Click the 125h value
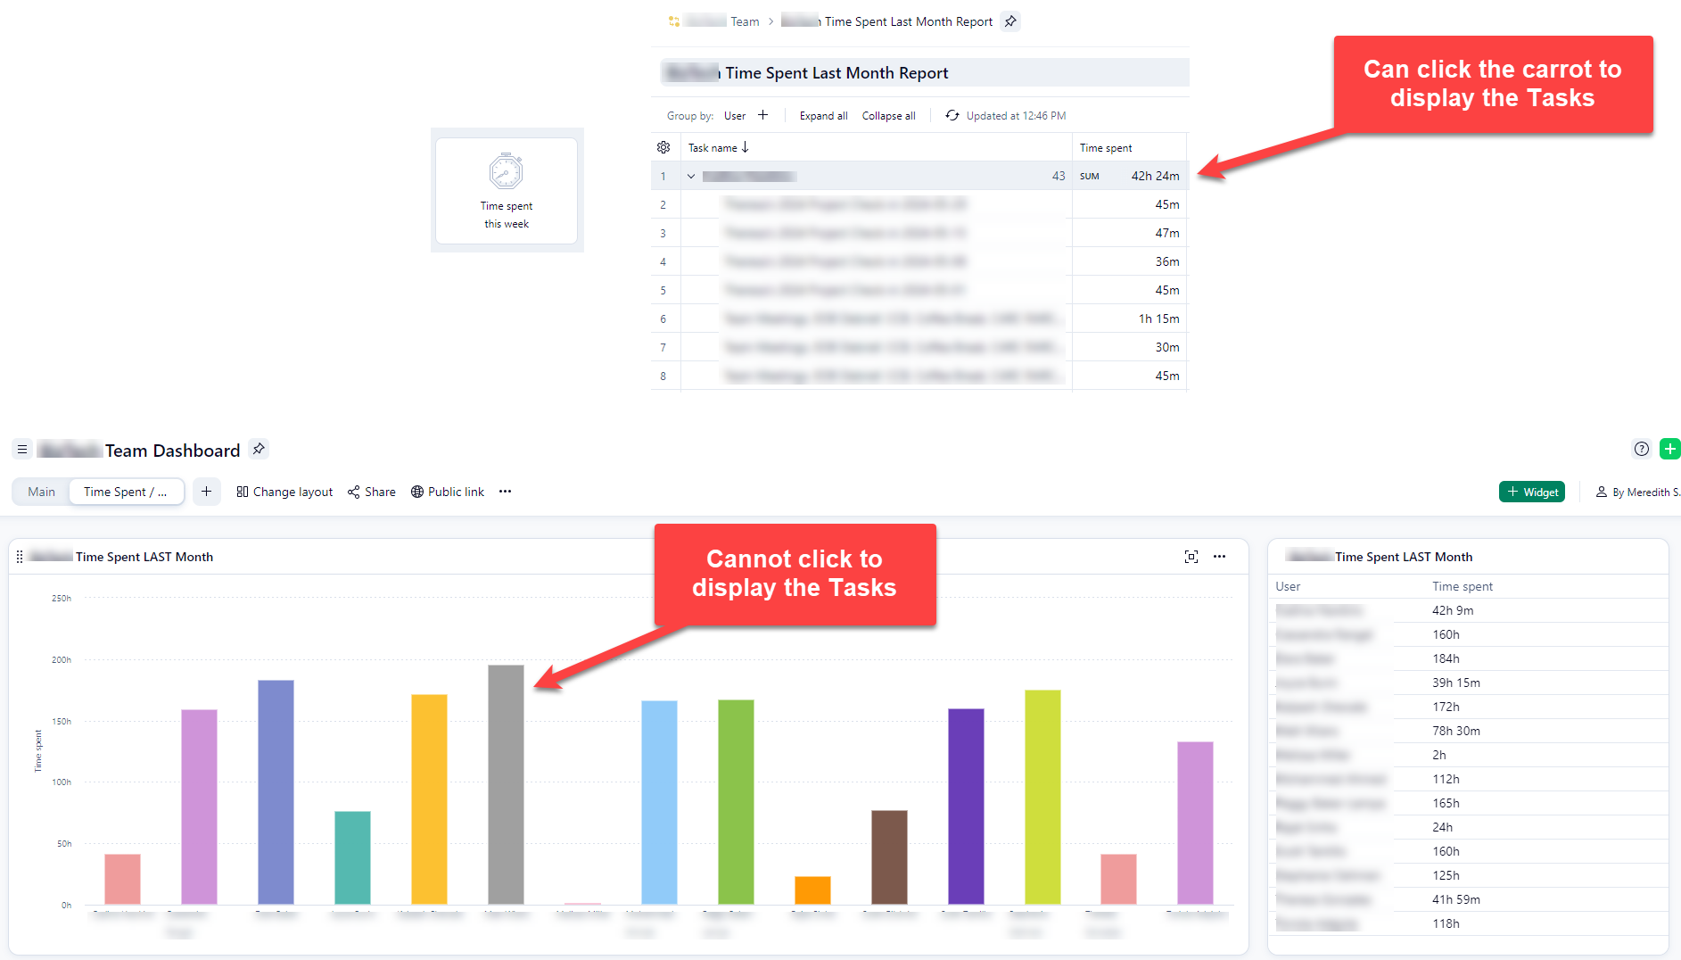 click(x=1446, y=875)
